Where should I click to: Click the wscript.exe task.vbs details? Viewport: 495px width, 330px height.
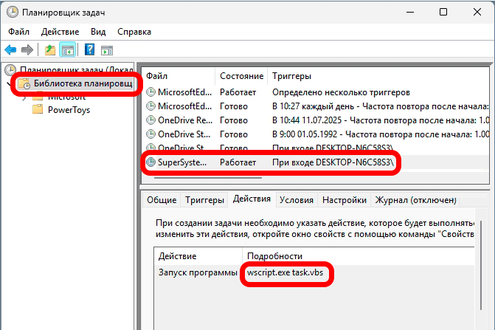click(285, 272)
